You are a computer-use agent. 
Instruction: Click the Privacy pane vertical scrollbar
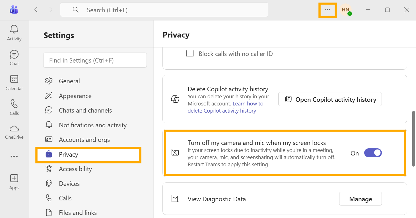(413, 138)
